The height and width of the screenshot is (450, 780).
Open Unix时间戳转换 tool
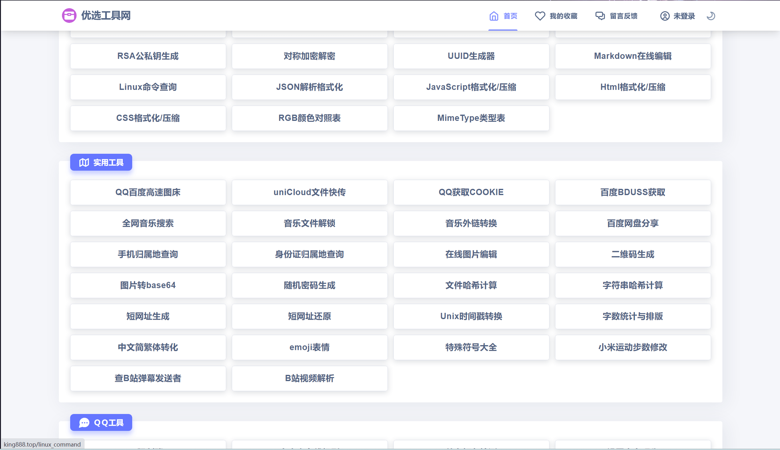point(471,316)
